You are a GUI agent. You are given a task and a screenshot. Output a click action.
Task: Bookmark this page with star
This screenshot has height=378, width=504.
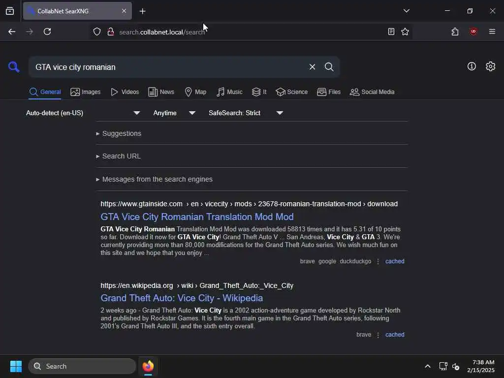pyautogui.click(x=405, y=31)
